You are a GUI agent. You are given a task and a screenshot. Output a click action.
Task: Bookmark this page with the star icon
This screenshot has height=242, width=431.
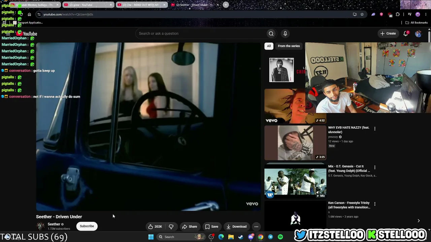pyautogui.click(x=362, y=14)
